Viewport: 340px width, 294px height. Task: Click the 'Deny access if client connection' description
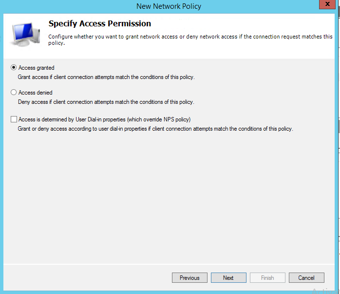tap(106, 102)
